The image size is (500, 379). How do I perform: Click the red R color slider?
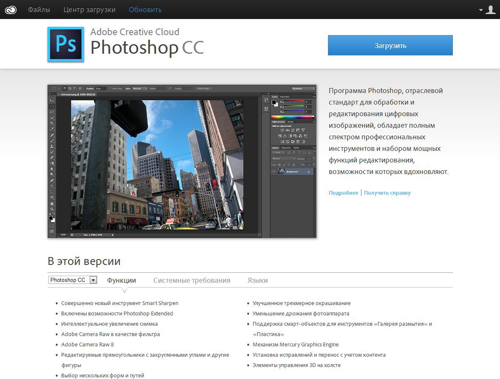click(294, 101)
